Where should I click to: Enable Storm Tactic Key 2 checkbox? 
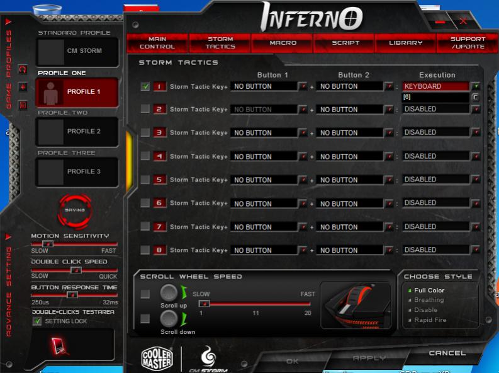point(145,109)
